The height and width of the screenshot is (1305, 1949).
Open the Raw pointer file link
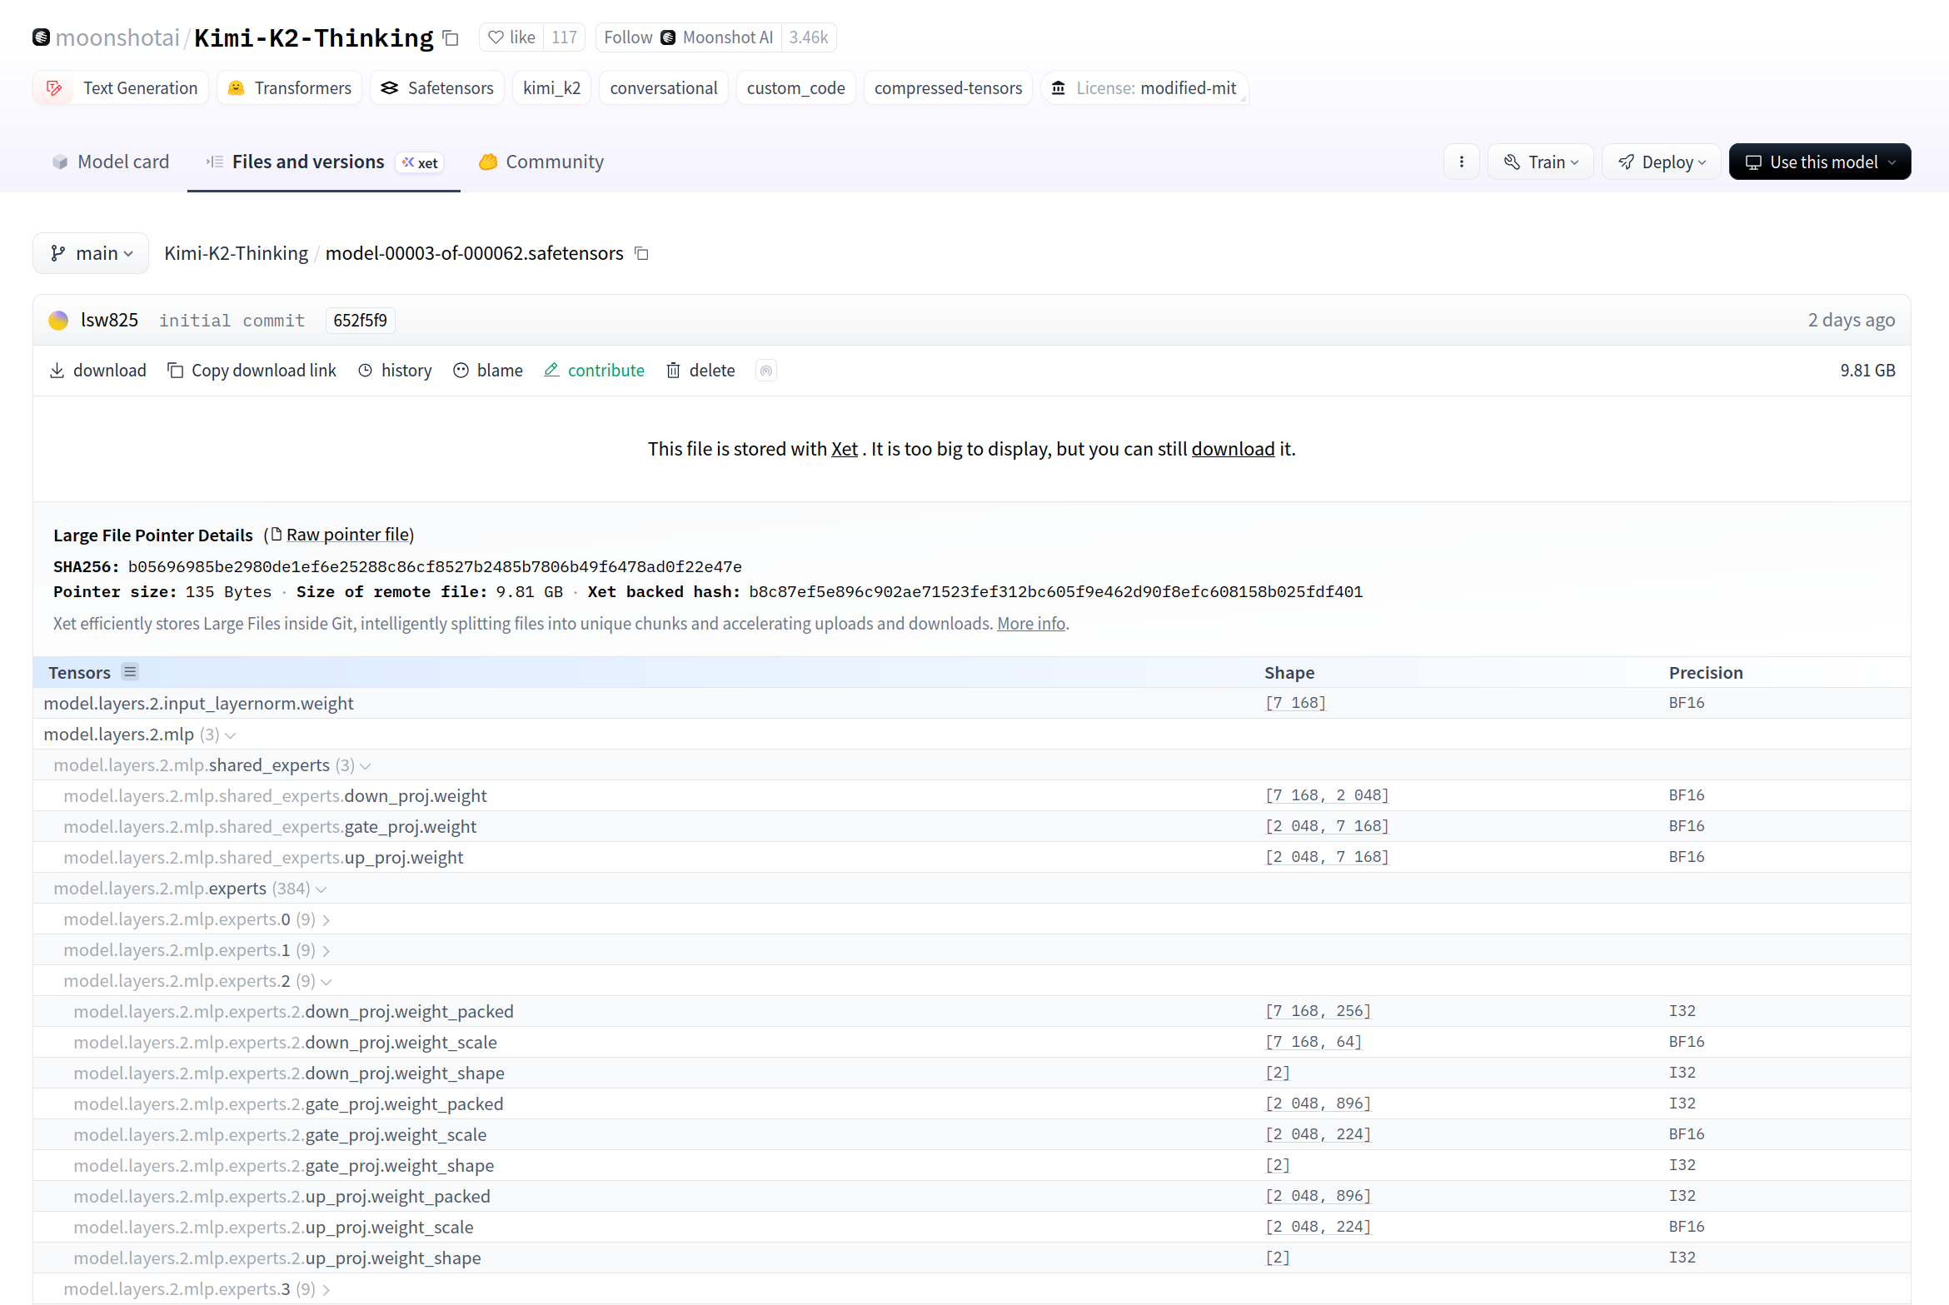click(347, 535)
